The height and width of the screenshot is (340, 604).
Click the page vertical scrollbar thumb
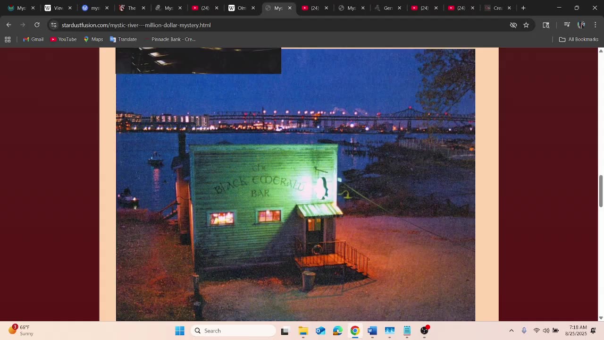coord(601,191)
